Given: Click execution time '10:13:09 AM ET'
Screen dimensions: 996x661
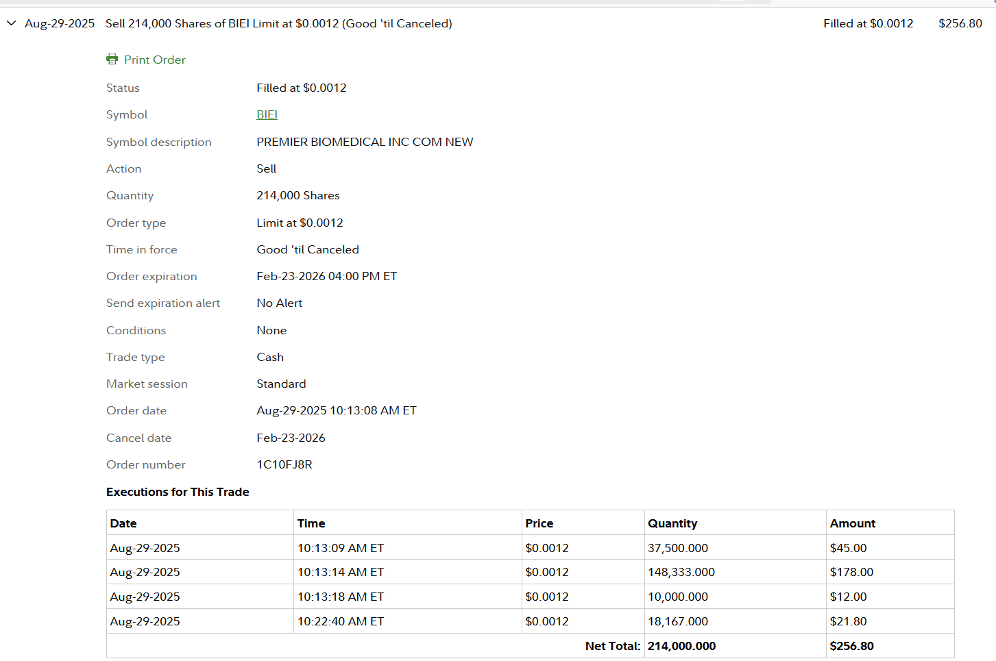Looking at the screenshot, I should click(341, 548).
